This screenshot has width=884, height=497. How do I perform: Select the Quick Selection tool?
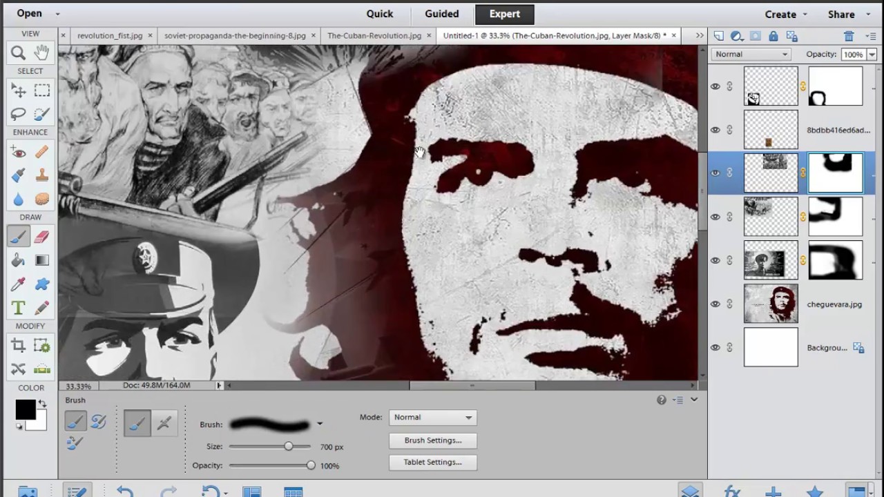42,114
